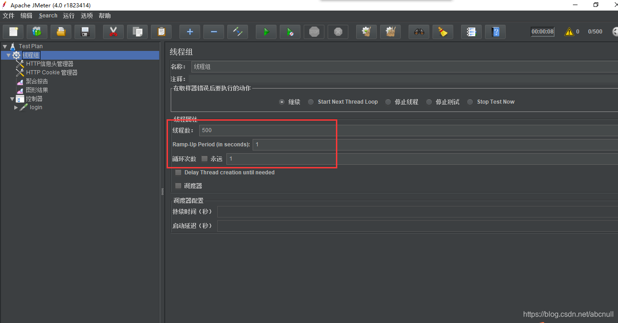This screenshot has height=323, width=618.
Task: Click the 00:00:08 elapsed timer
Action: (x=543, y=32)
